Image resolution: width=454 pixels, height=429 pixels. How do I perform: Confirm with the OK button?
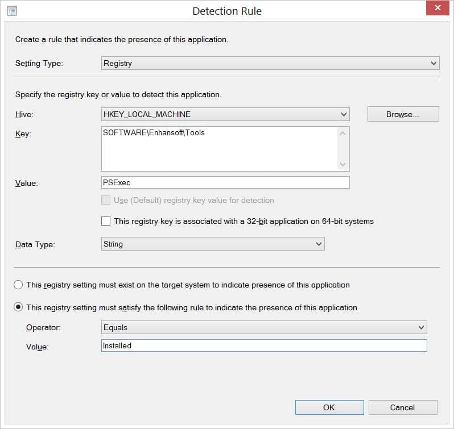click(x=329, y=407)
